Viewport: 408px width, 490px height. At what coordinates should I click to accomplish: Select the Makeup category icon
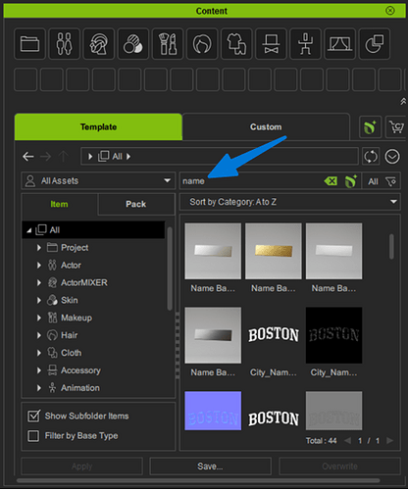pos(168,44)
